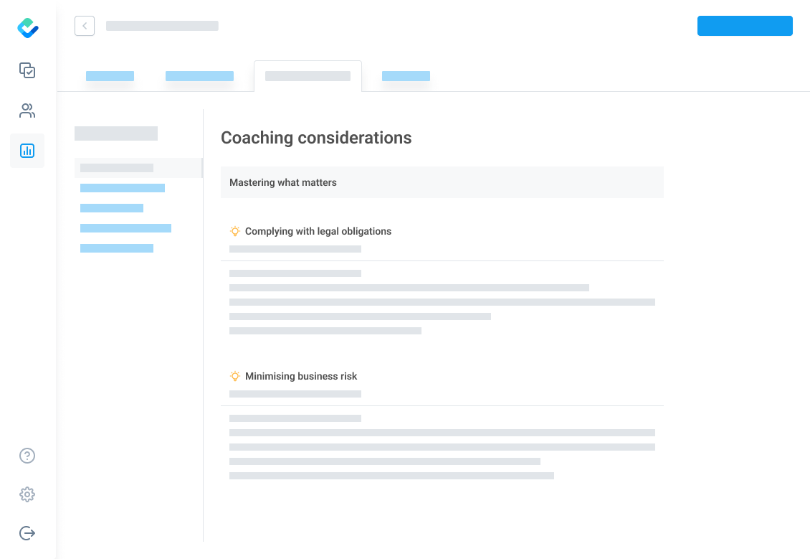Expand the Mastering what matters section
Screen dimensions: 810x559
point(442,182)
